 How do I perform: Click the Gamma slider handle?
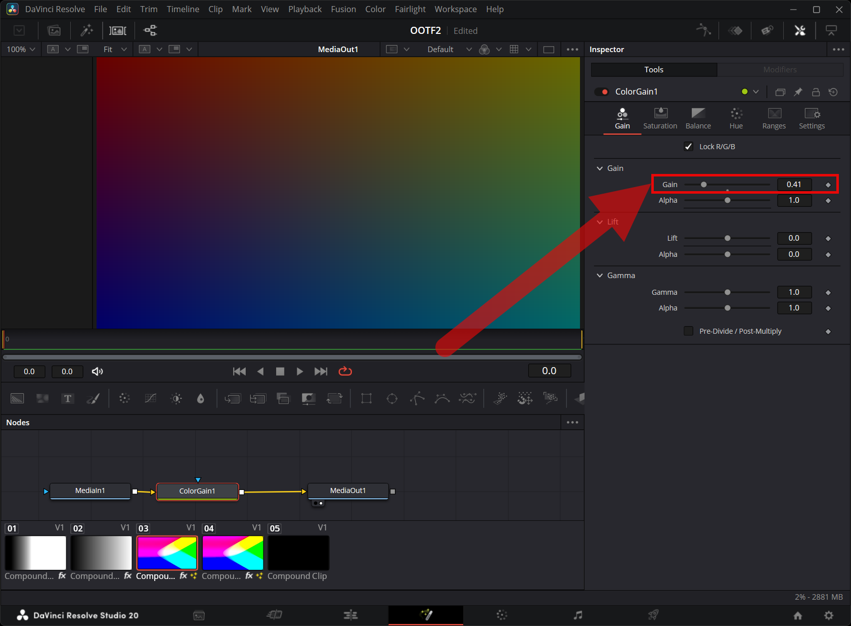click(728, 292)
